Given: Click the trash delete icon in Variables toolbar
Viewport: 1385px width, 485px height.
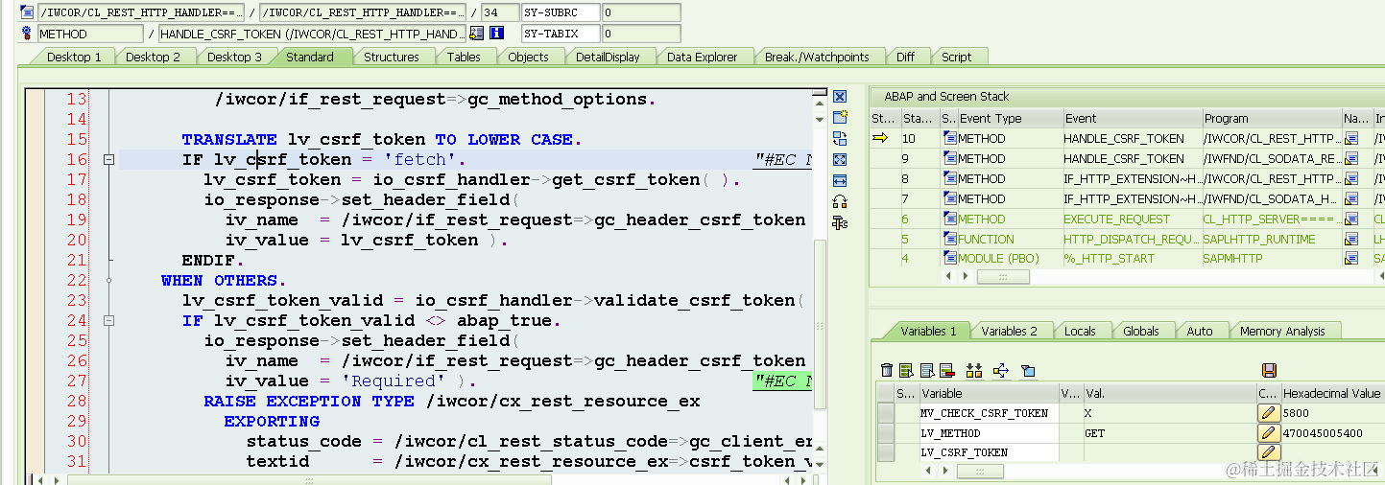Looking at the screenshot, I should click(887, 370).
